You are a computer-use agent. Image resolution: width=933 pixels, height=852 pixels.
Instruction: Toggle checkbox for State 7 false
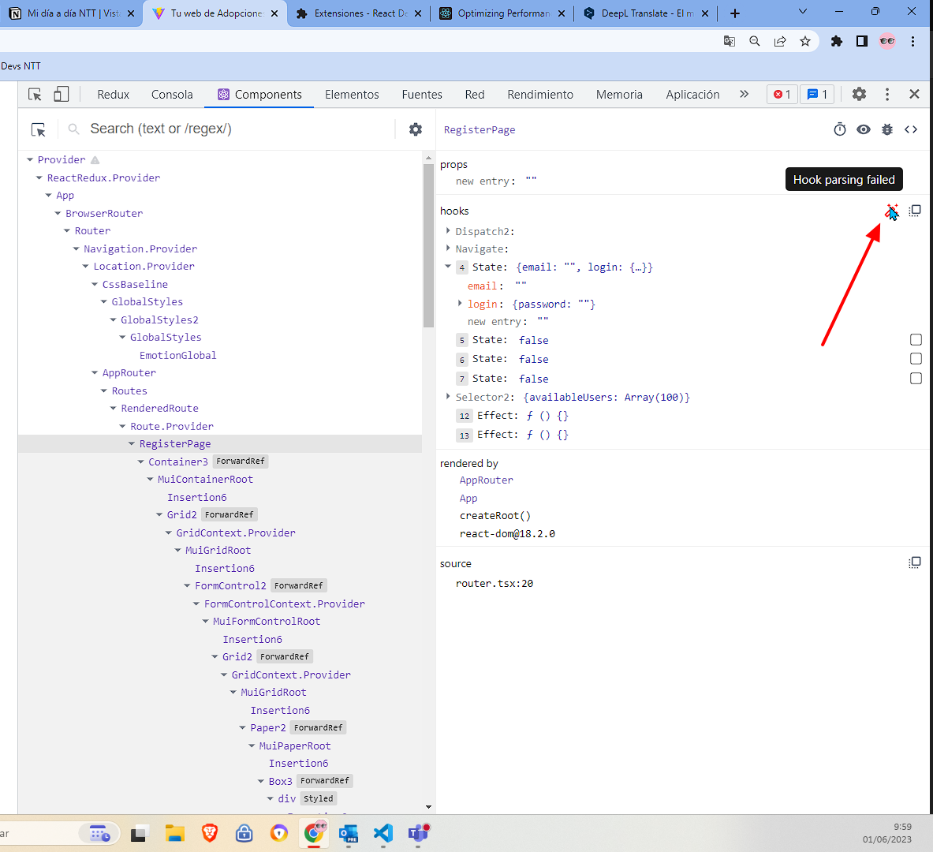click(916, 378)
